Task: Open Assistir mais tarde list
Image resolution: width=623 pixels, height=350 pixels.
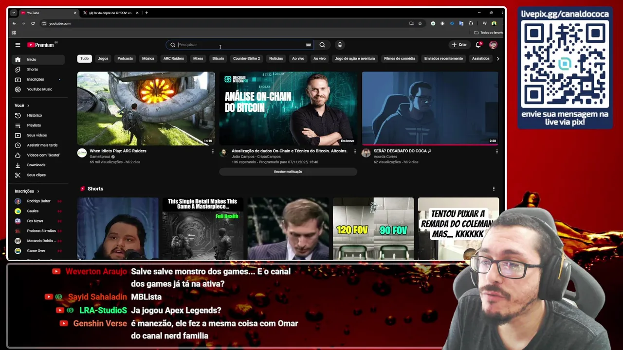Action: coord(38,145)
